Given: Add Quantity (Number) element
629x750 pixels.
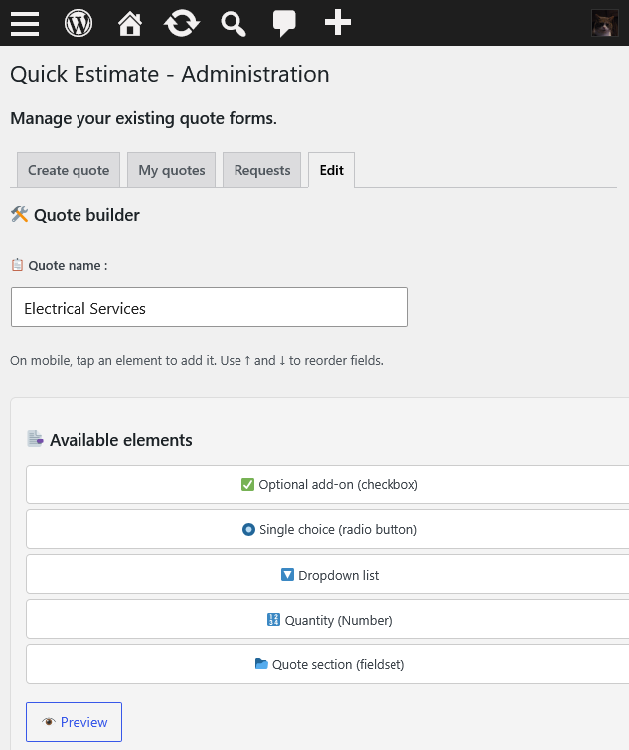Looking at the screenshot, I should coord(329,620).
